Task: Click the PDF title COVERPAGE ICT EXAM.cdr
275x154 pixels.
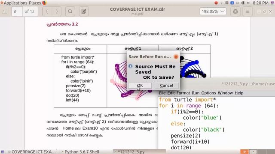Action: [x=137, y=9]
